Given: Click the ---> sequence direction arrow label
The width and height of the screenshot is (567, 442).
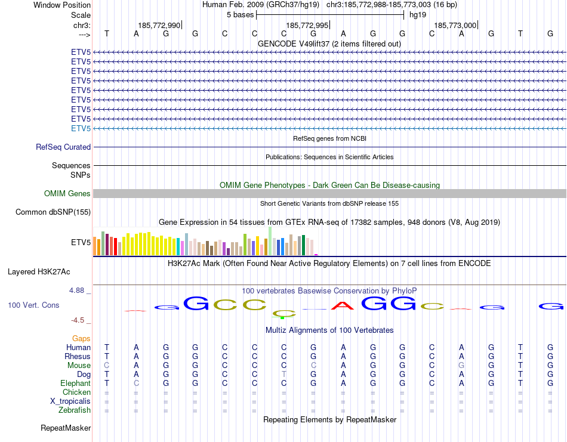Looking at the screenshot, I should point(84,35).
